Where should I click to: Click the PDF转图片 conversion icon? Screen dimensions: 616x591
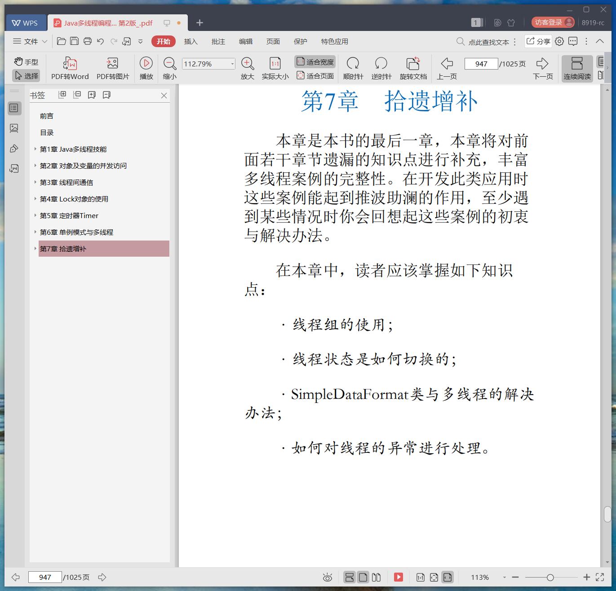tap(113, 68)
